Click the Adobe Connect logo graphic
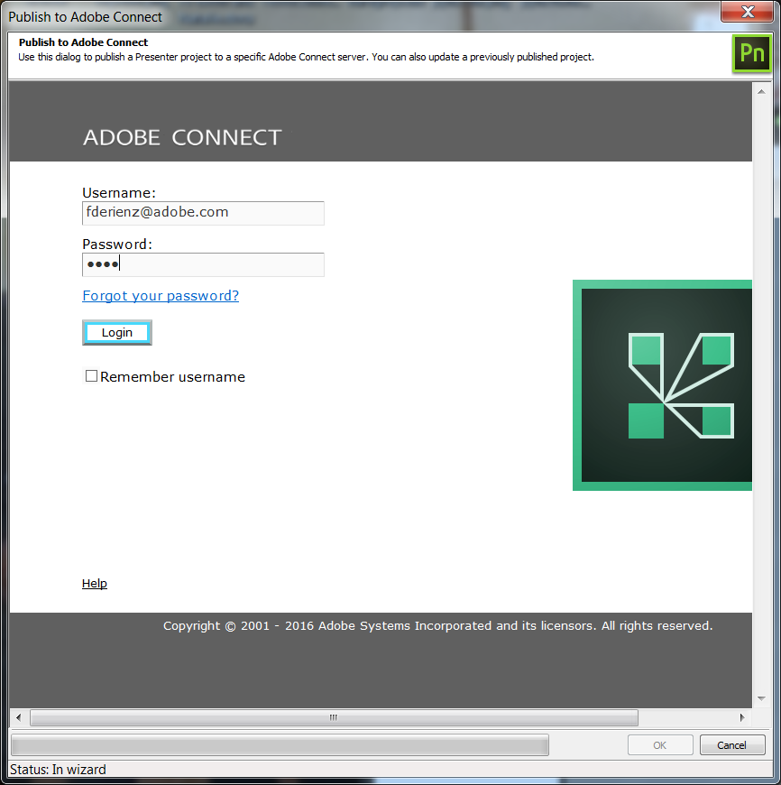Screen dimensions: 781x785 662,385
